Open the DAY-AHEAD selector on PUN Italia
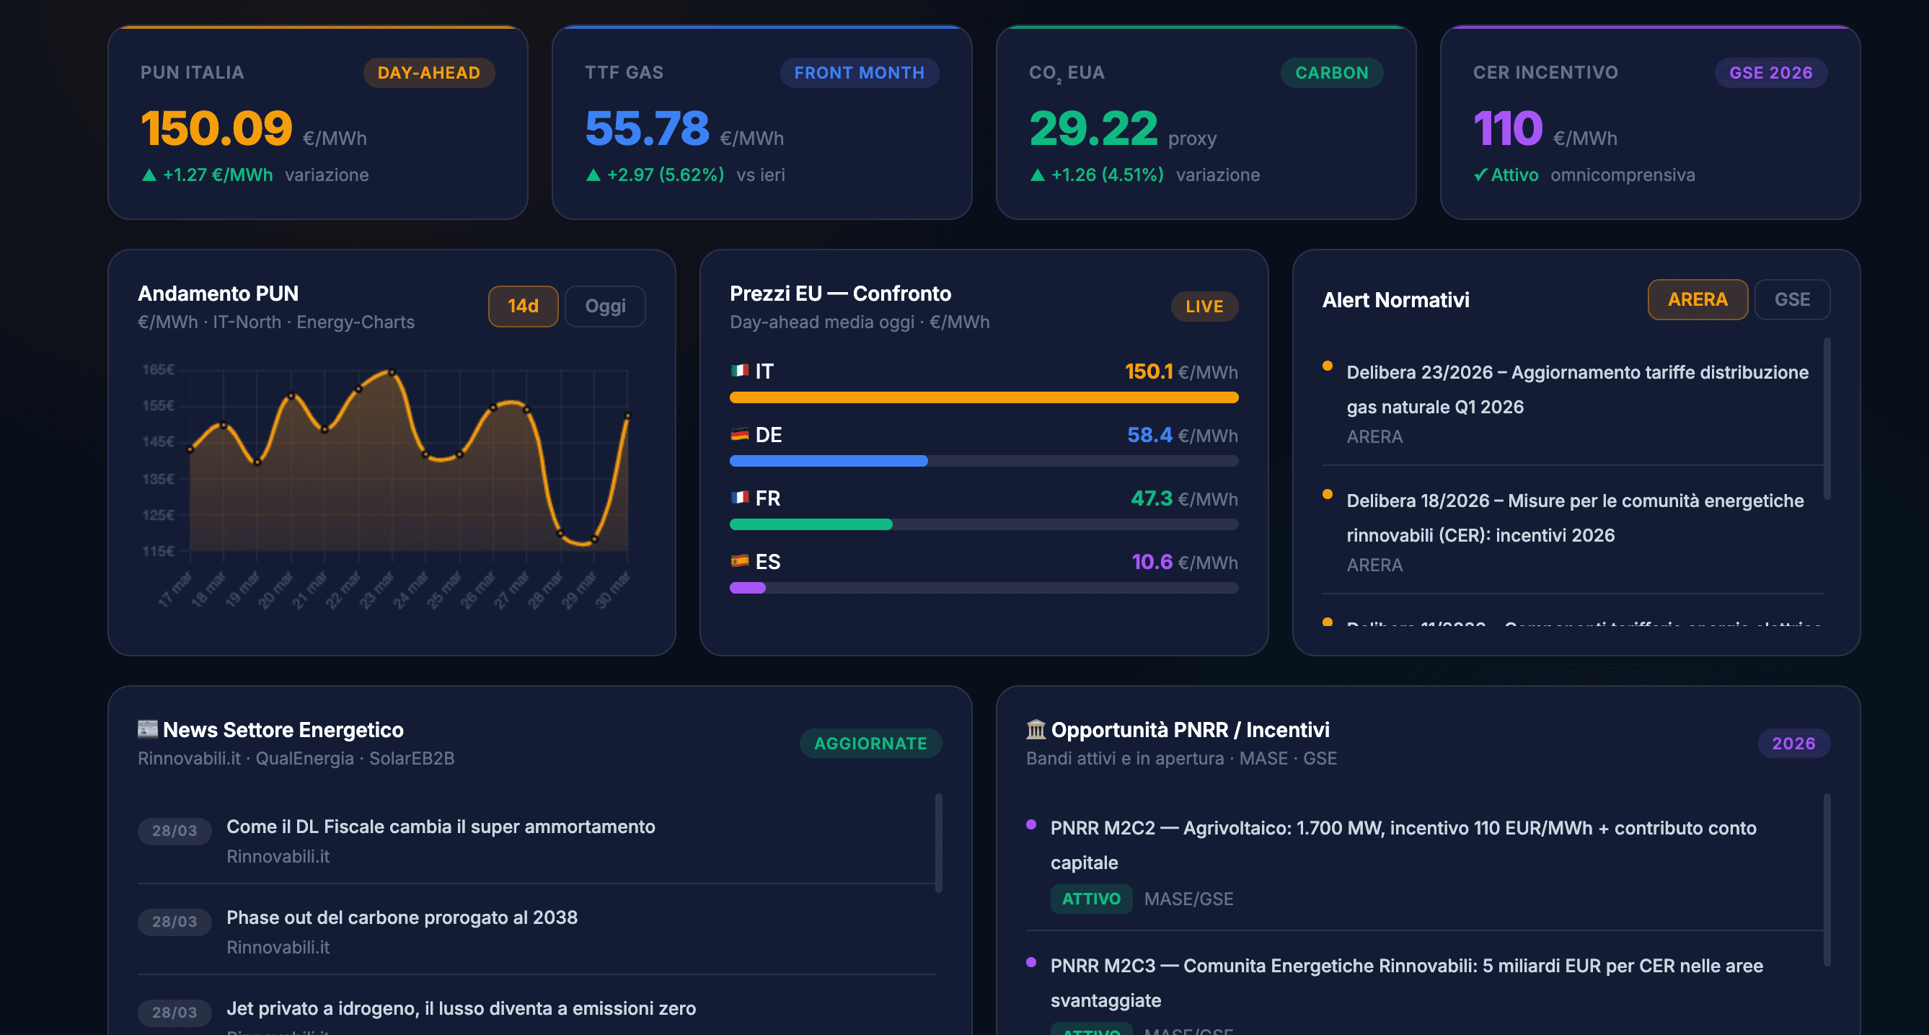 [428, 73]
